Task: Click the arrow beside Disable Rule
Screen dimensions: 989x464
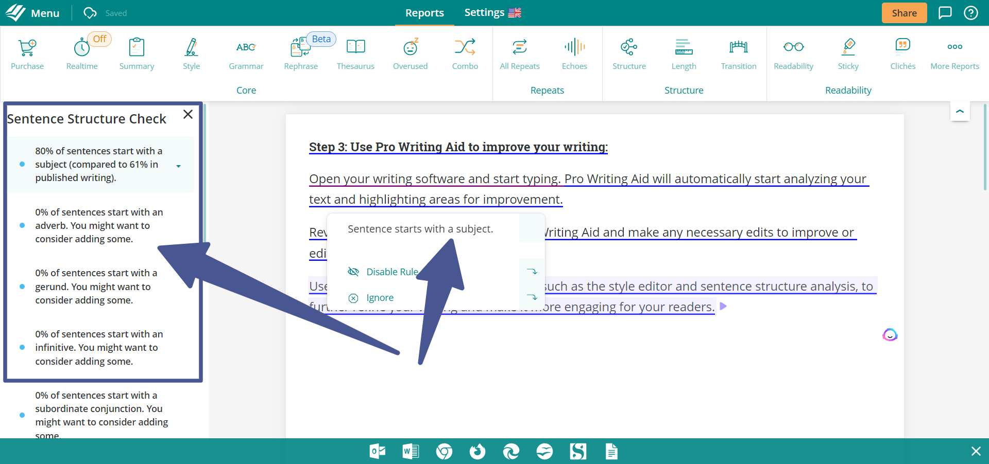Action: pyautogui.click(x=532, y=272)
